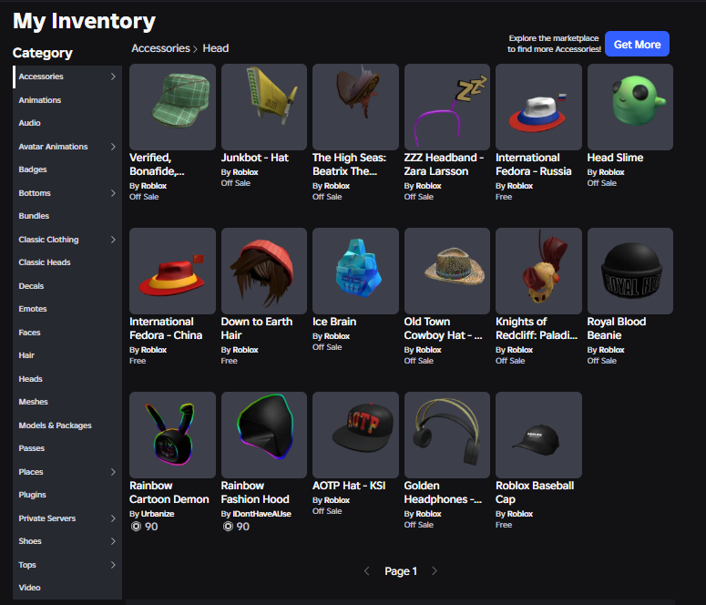
Task: Open International Fedora - Russia image
Action: (x=538, y=107)
